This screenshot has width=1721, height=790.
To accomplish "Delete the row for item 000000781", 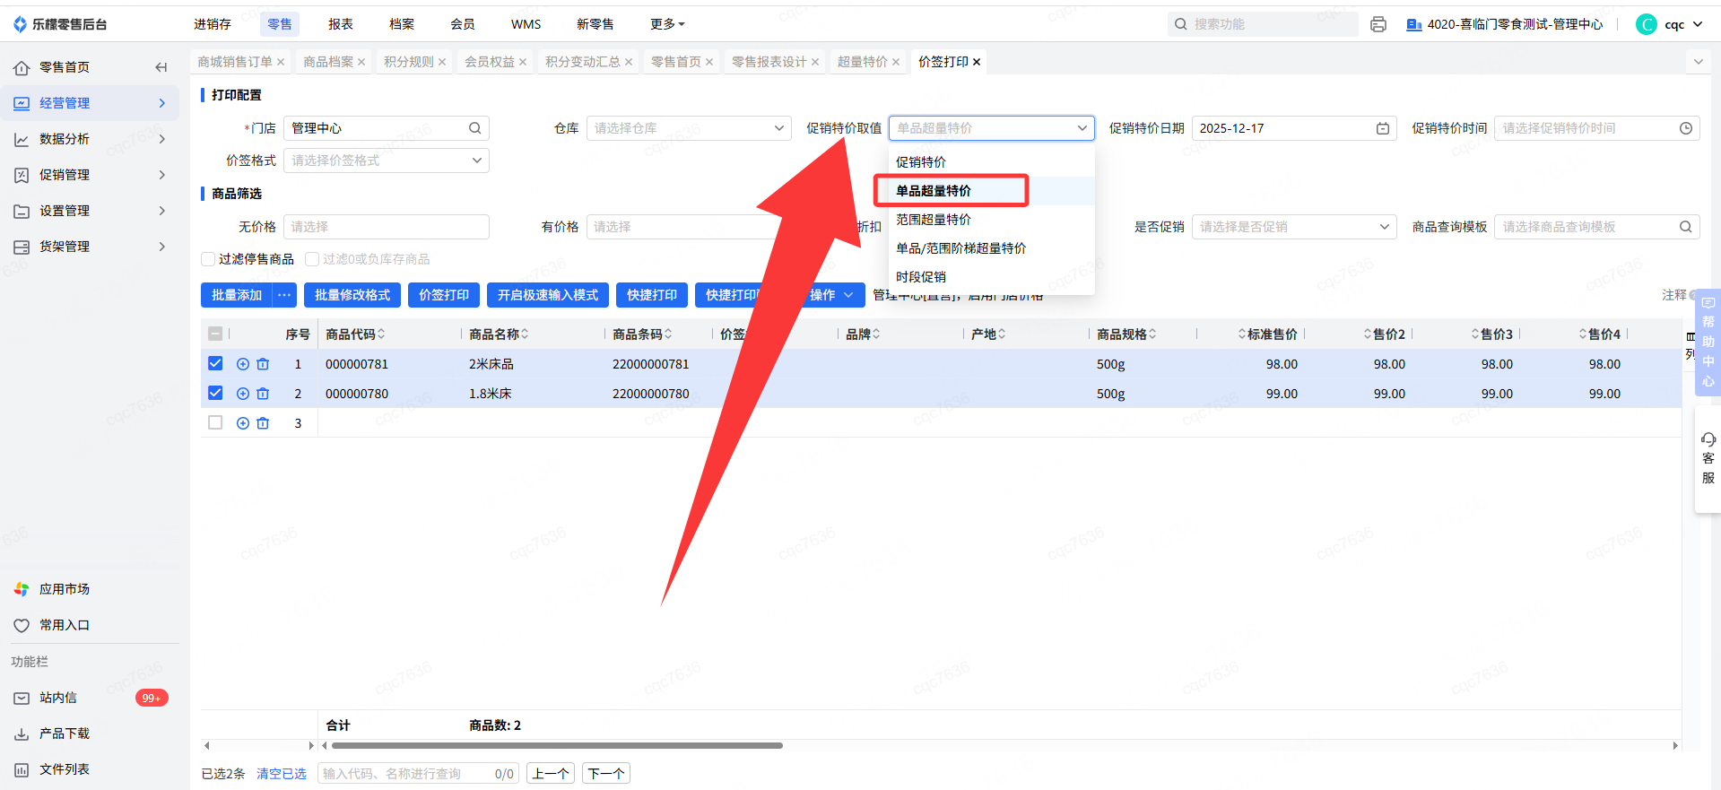I will tap(263, 364).
